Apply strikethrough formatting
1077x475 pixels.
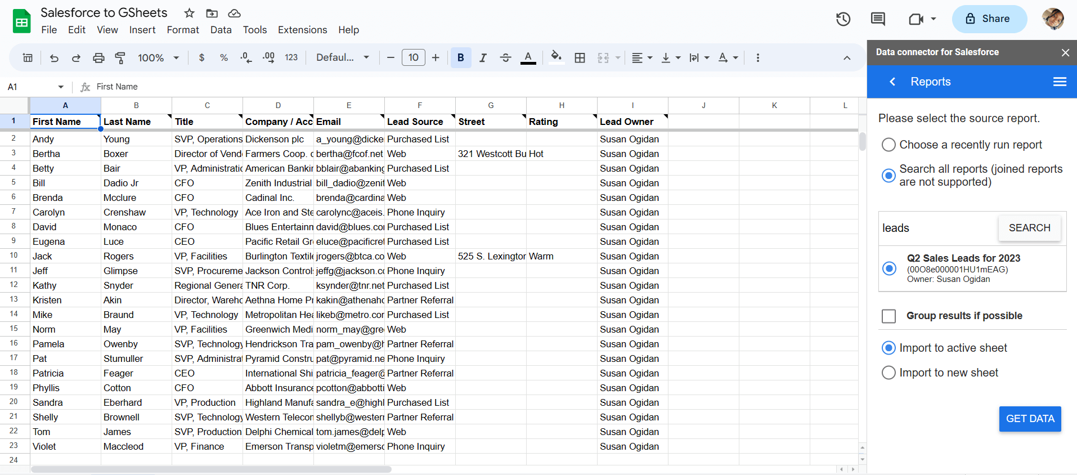(505, 57)
